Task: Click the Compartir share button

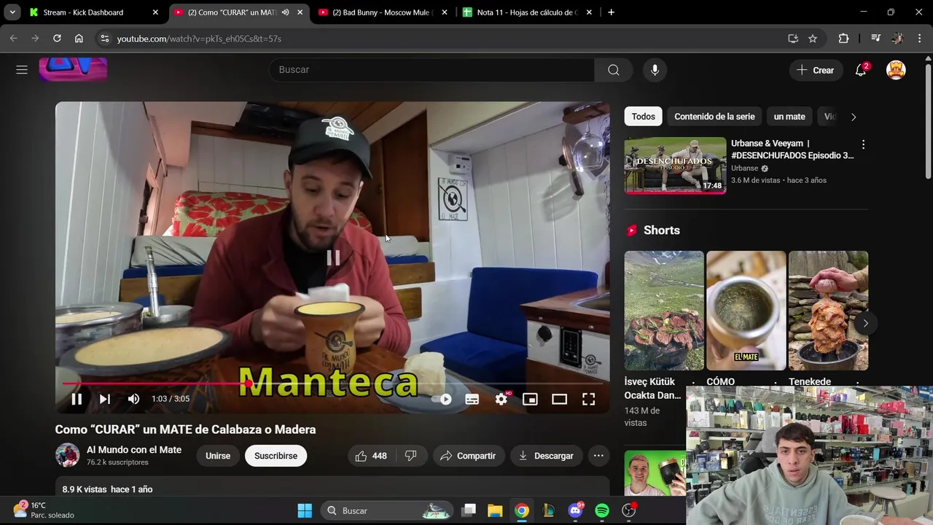Action: pyautogui.click(x=469, y=456)
